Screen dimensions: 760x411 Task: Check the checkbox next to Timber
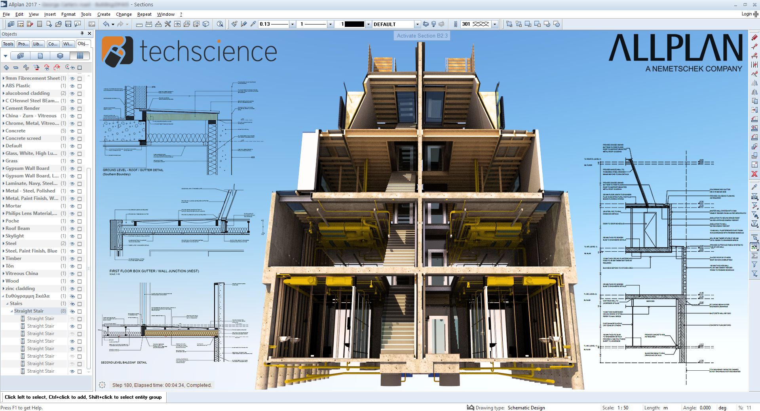pos(79,258)
